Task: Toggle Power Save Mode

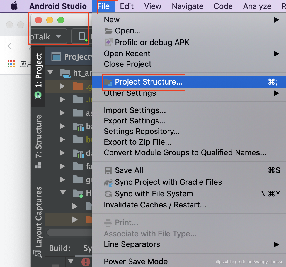Action: pyautogui.click(x=189, y=261)
